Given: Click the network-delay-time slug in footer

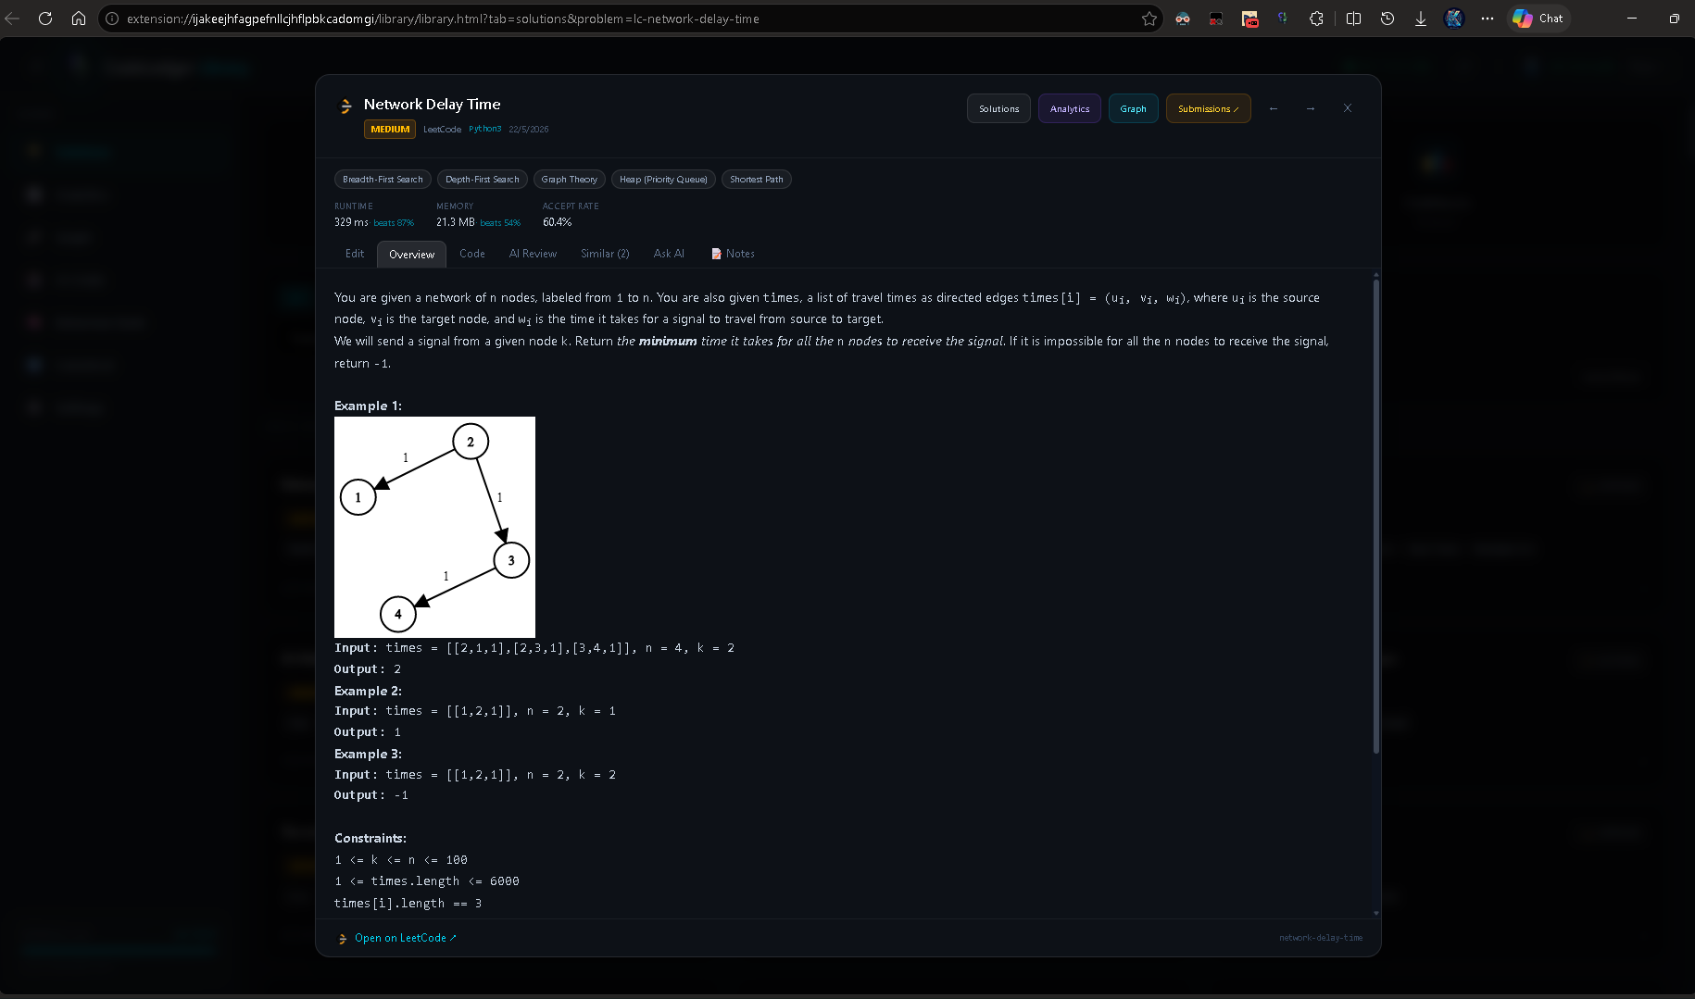Looking at the screenshot, I should click(1321, 938).
